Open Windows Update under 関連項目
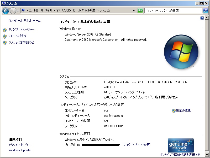The height and width of the screenshot is (158, 210). point(19,150)
